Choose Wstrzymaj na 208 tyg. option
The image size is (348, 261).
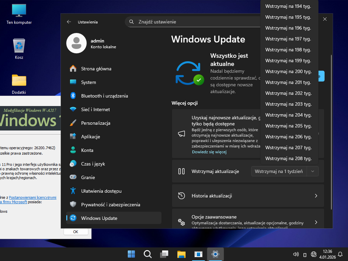288,158
